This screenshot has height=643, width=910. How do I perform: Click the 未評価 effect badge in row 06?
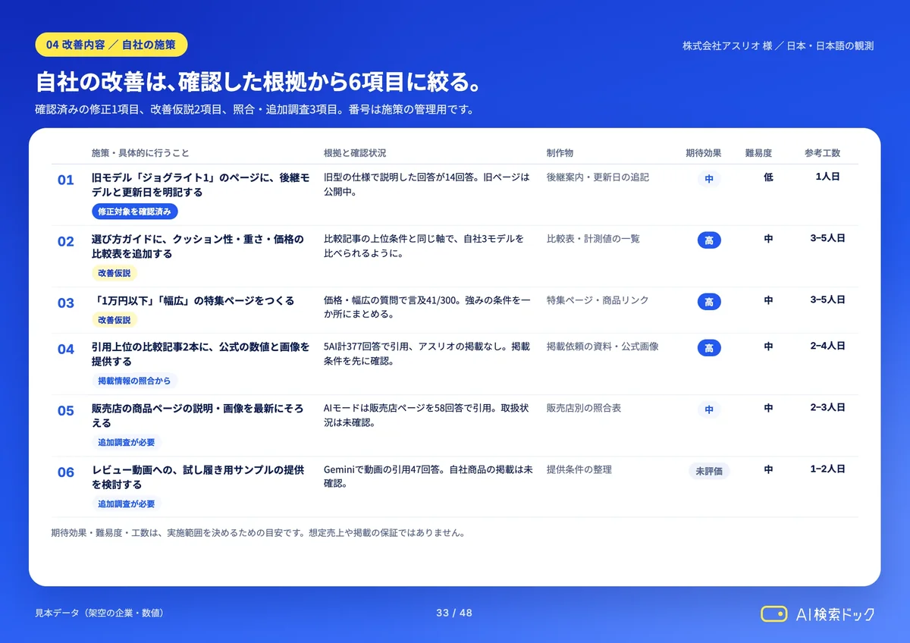(709, 471)
